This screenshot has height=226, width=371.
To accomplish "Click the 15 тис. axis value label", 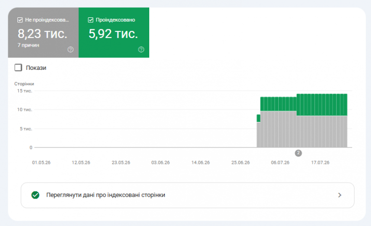I will [24, 91].
